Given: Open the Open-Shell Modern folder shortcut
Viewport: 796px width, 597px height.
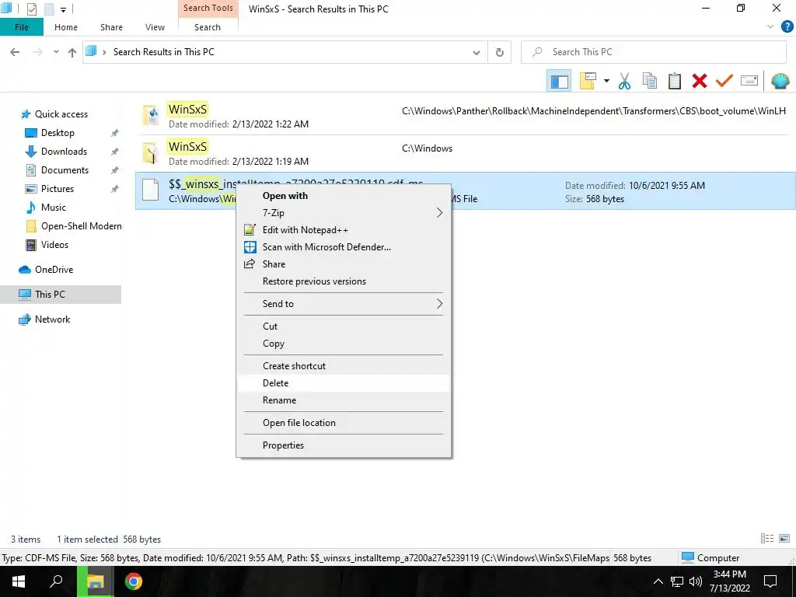Looking at the screenshot, I should coord(81,226).
